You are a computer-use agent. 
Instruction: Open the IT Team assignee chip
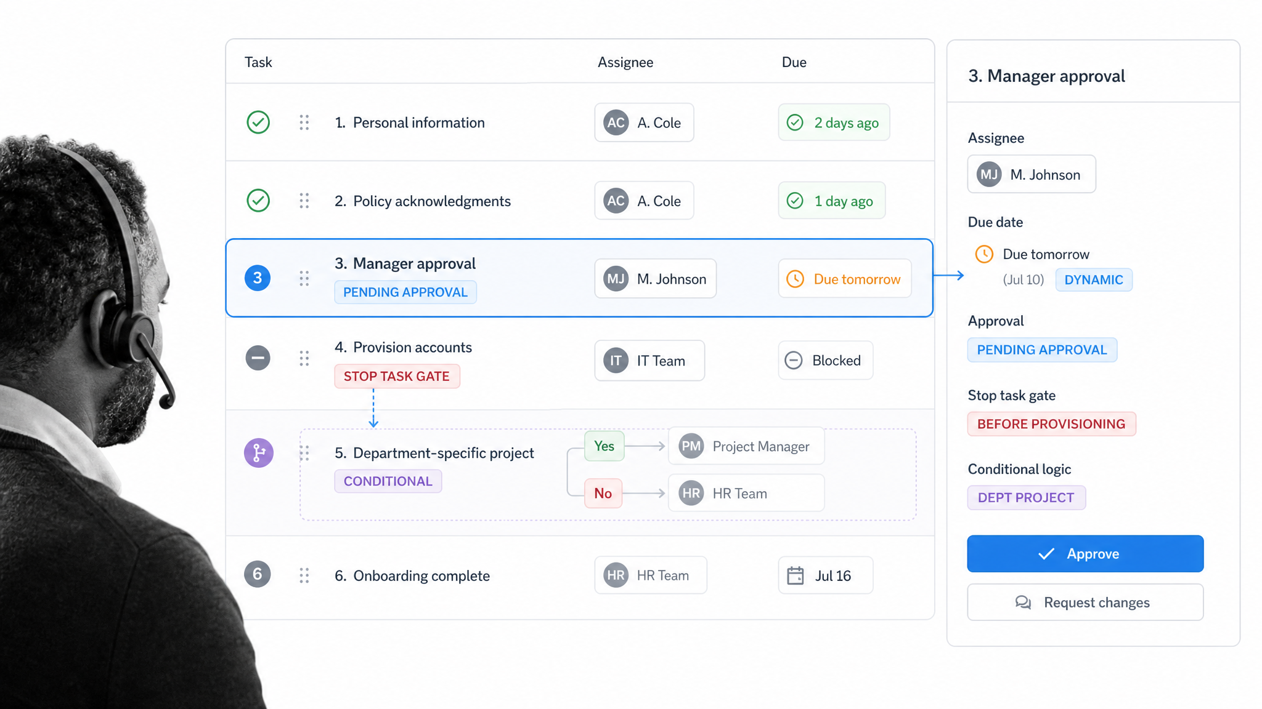pos(649,361)
